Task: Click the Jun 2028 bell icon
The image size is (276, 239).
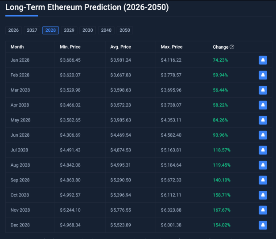Action: click(263, 135)
